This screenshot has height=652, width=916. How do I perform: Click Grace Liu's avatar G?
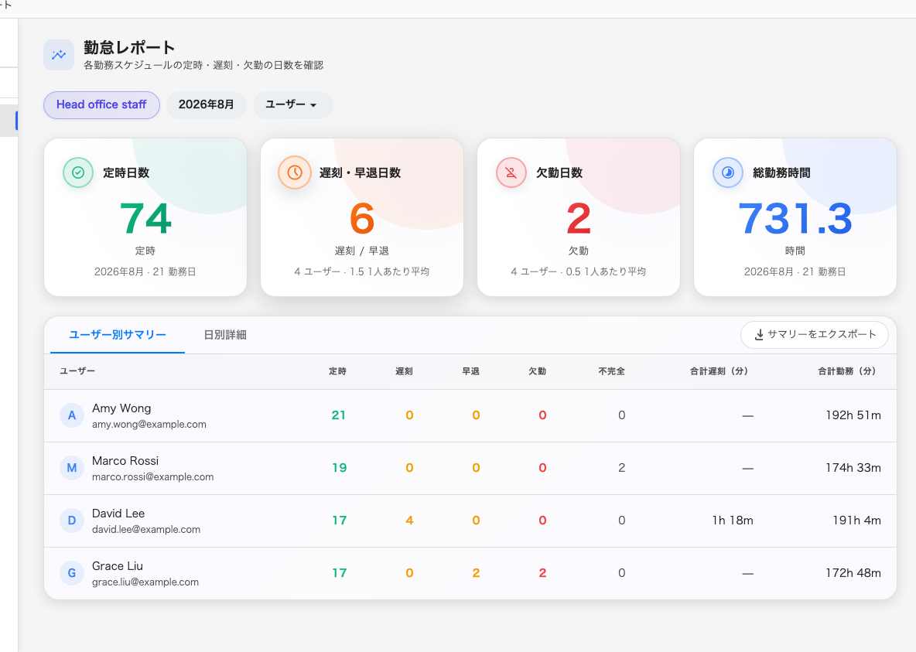(x=72, y=573)
